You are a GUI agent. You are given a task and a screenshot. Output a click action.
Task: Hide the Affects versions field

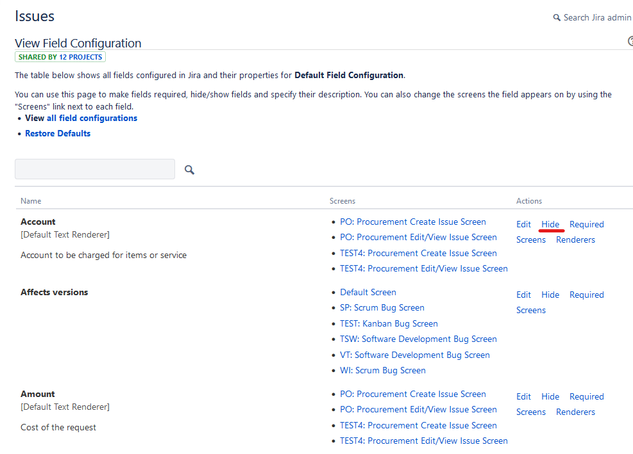pyautogui.click(x=550, y=295)
